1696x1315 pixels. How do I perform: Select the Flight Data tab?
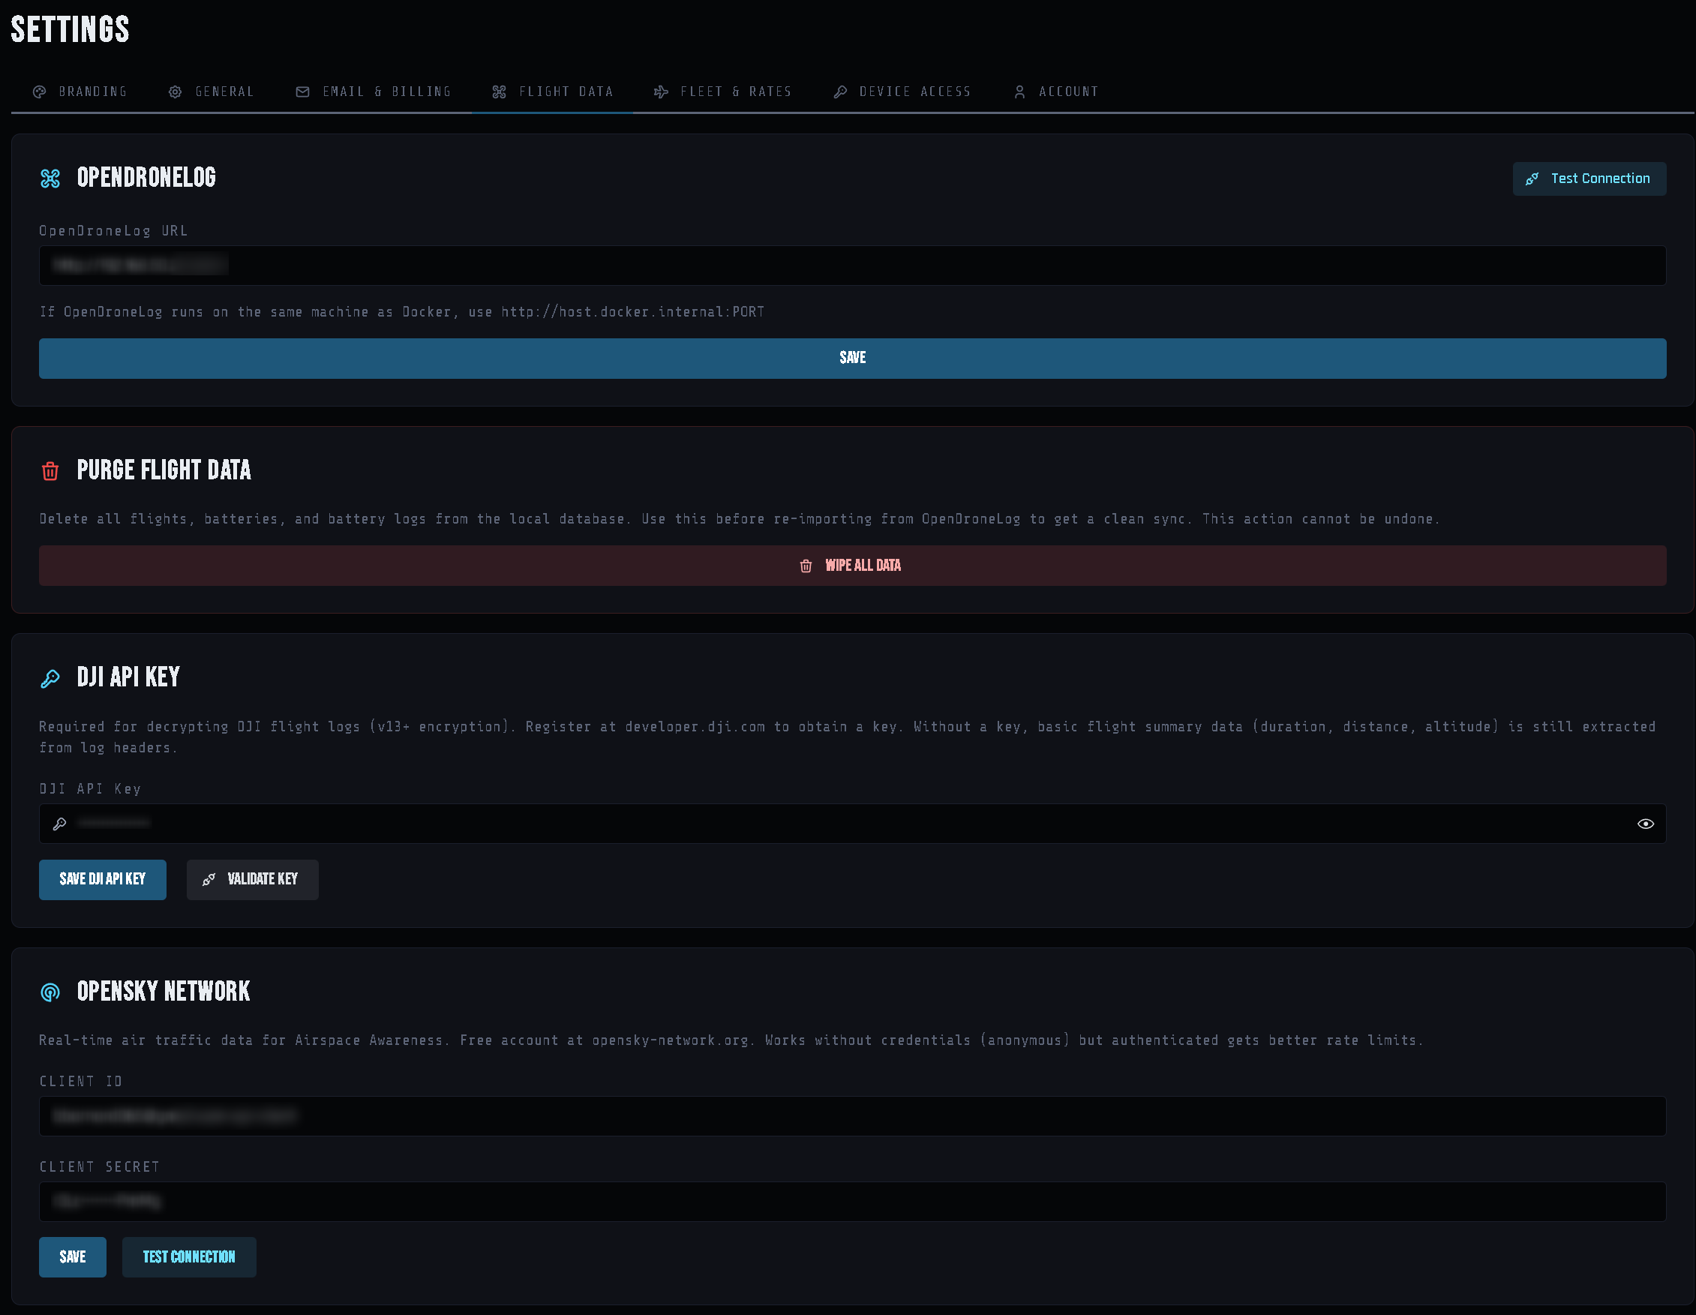(x=552, y=92)
